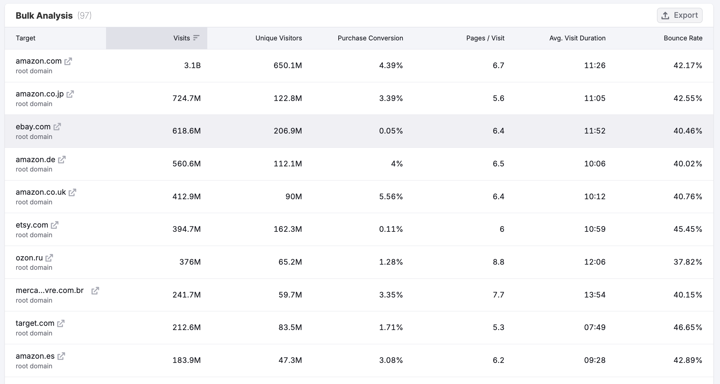Click the amazon.co.jp domain name
This screenshot has height=384, width=720.
[x=40, y=94]
